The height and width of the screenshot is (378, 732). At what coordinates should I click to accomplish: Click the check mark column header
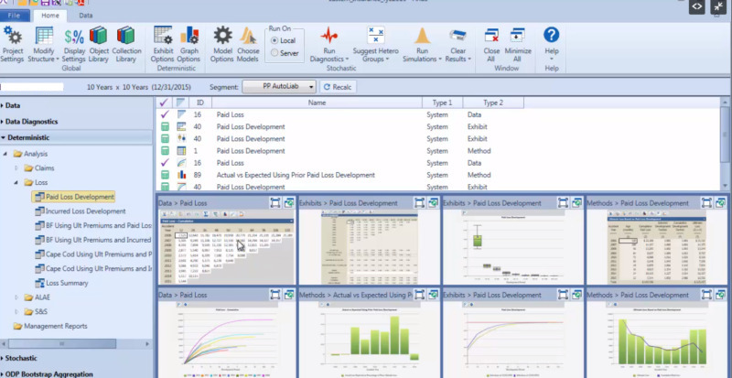click(x=165, y=103)
